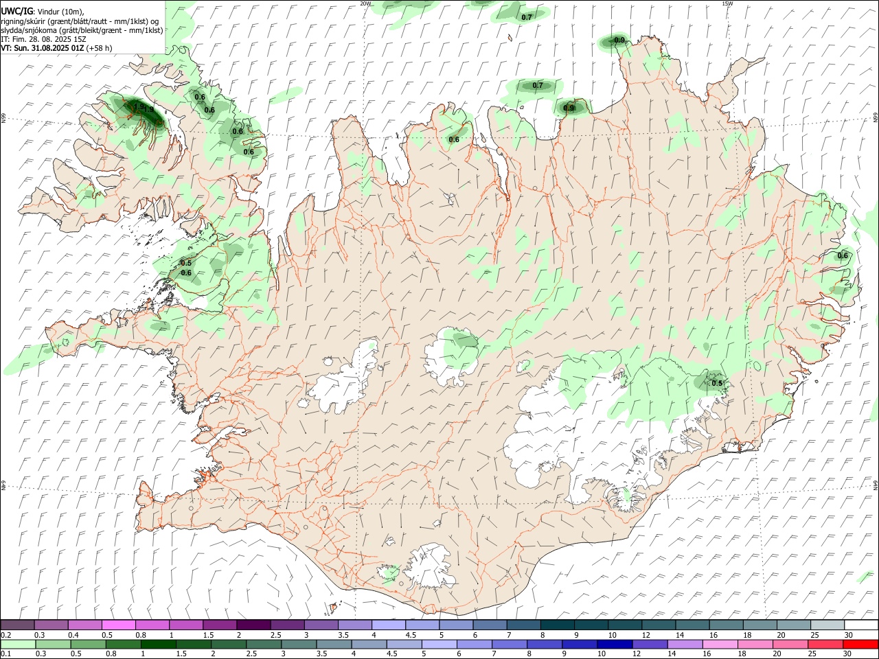Pick dark teal upper swatch between 8 and 9

(x=557, y=625)
